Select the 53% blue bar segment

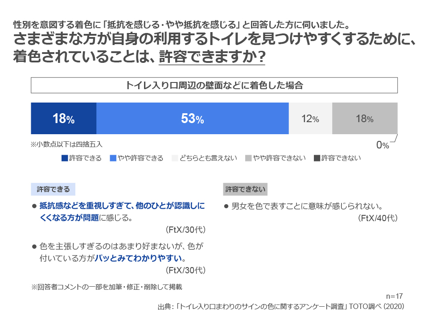pos(193,119)
